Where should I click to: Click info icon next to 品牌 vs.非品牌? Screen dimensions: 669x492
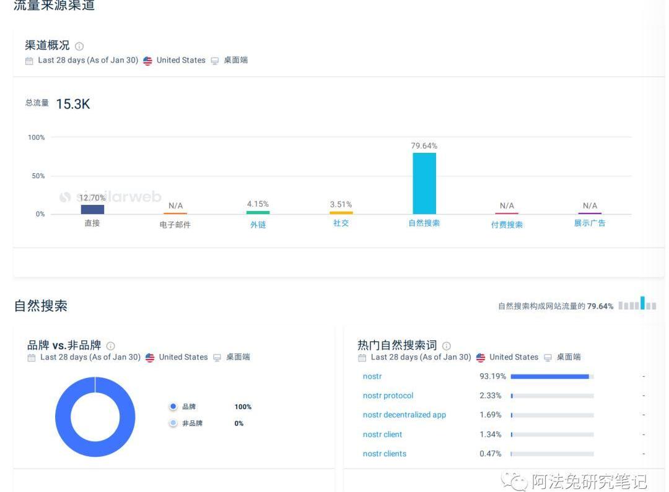111,346
